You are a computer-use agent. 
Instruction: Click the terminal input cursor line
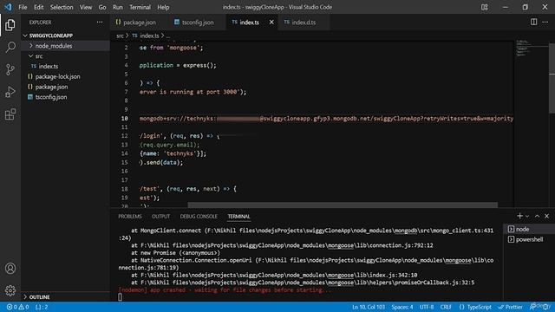click(x=121, y=297)
